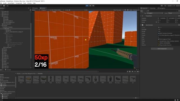The height and width of the screenshot is (101, 180).
Task: Open the Transform component settings icon
Action: click(179, 16)
